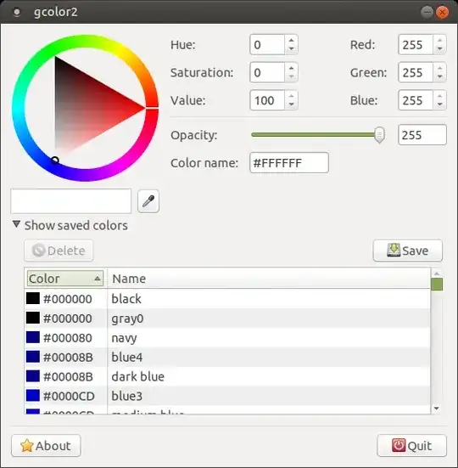
Task: Click the window menu dot icon in title bar
Action: (17, 12)
